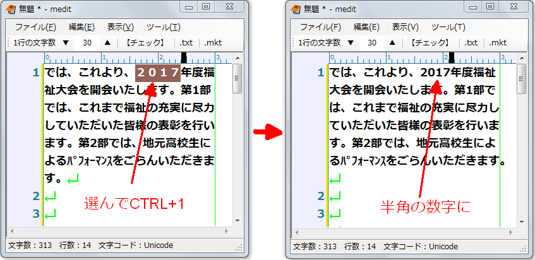This screenshot has height=260, width=535.
Task: Maximize the right medit window
Action: tap(491, 7)
